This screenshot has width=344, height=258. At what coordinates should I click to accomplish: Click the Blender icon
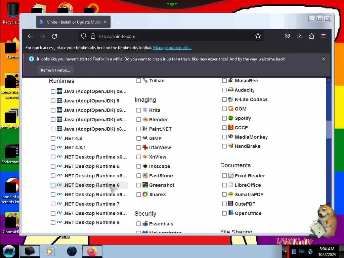[145, 119]
